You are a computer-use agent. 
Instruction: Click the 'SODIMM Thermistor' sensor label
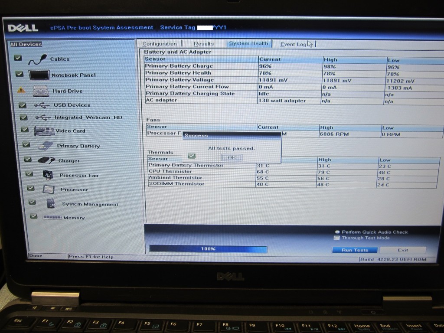click(176, 184)
